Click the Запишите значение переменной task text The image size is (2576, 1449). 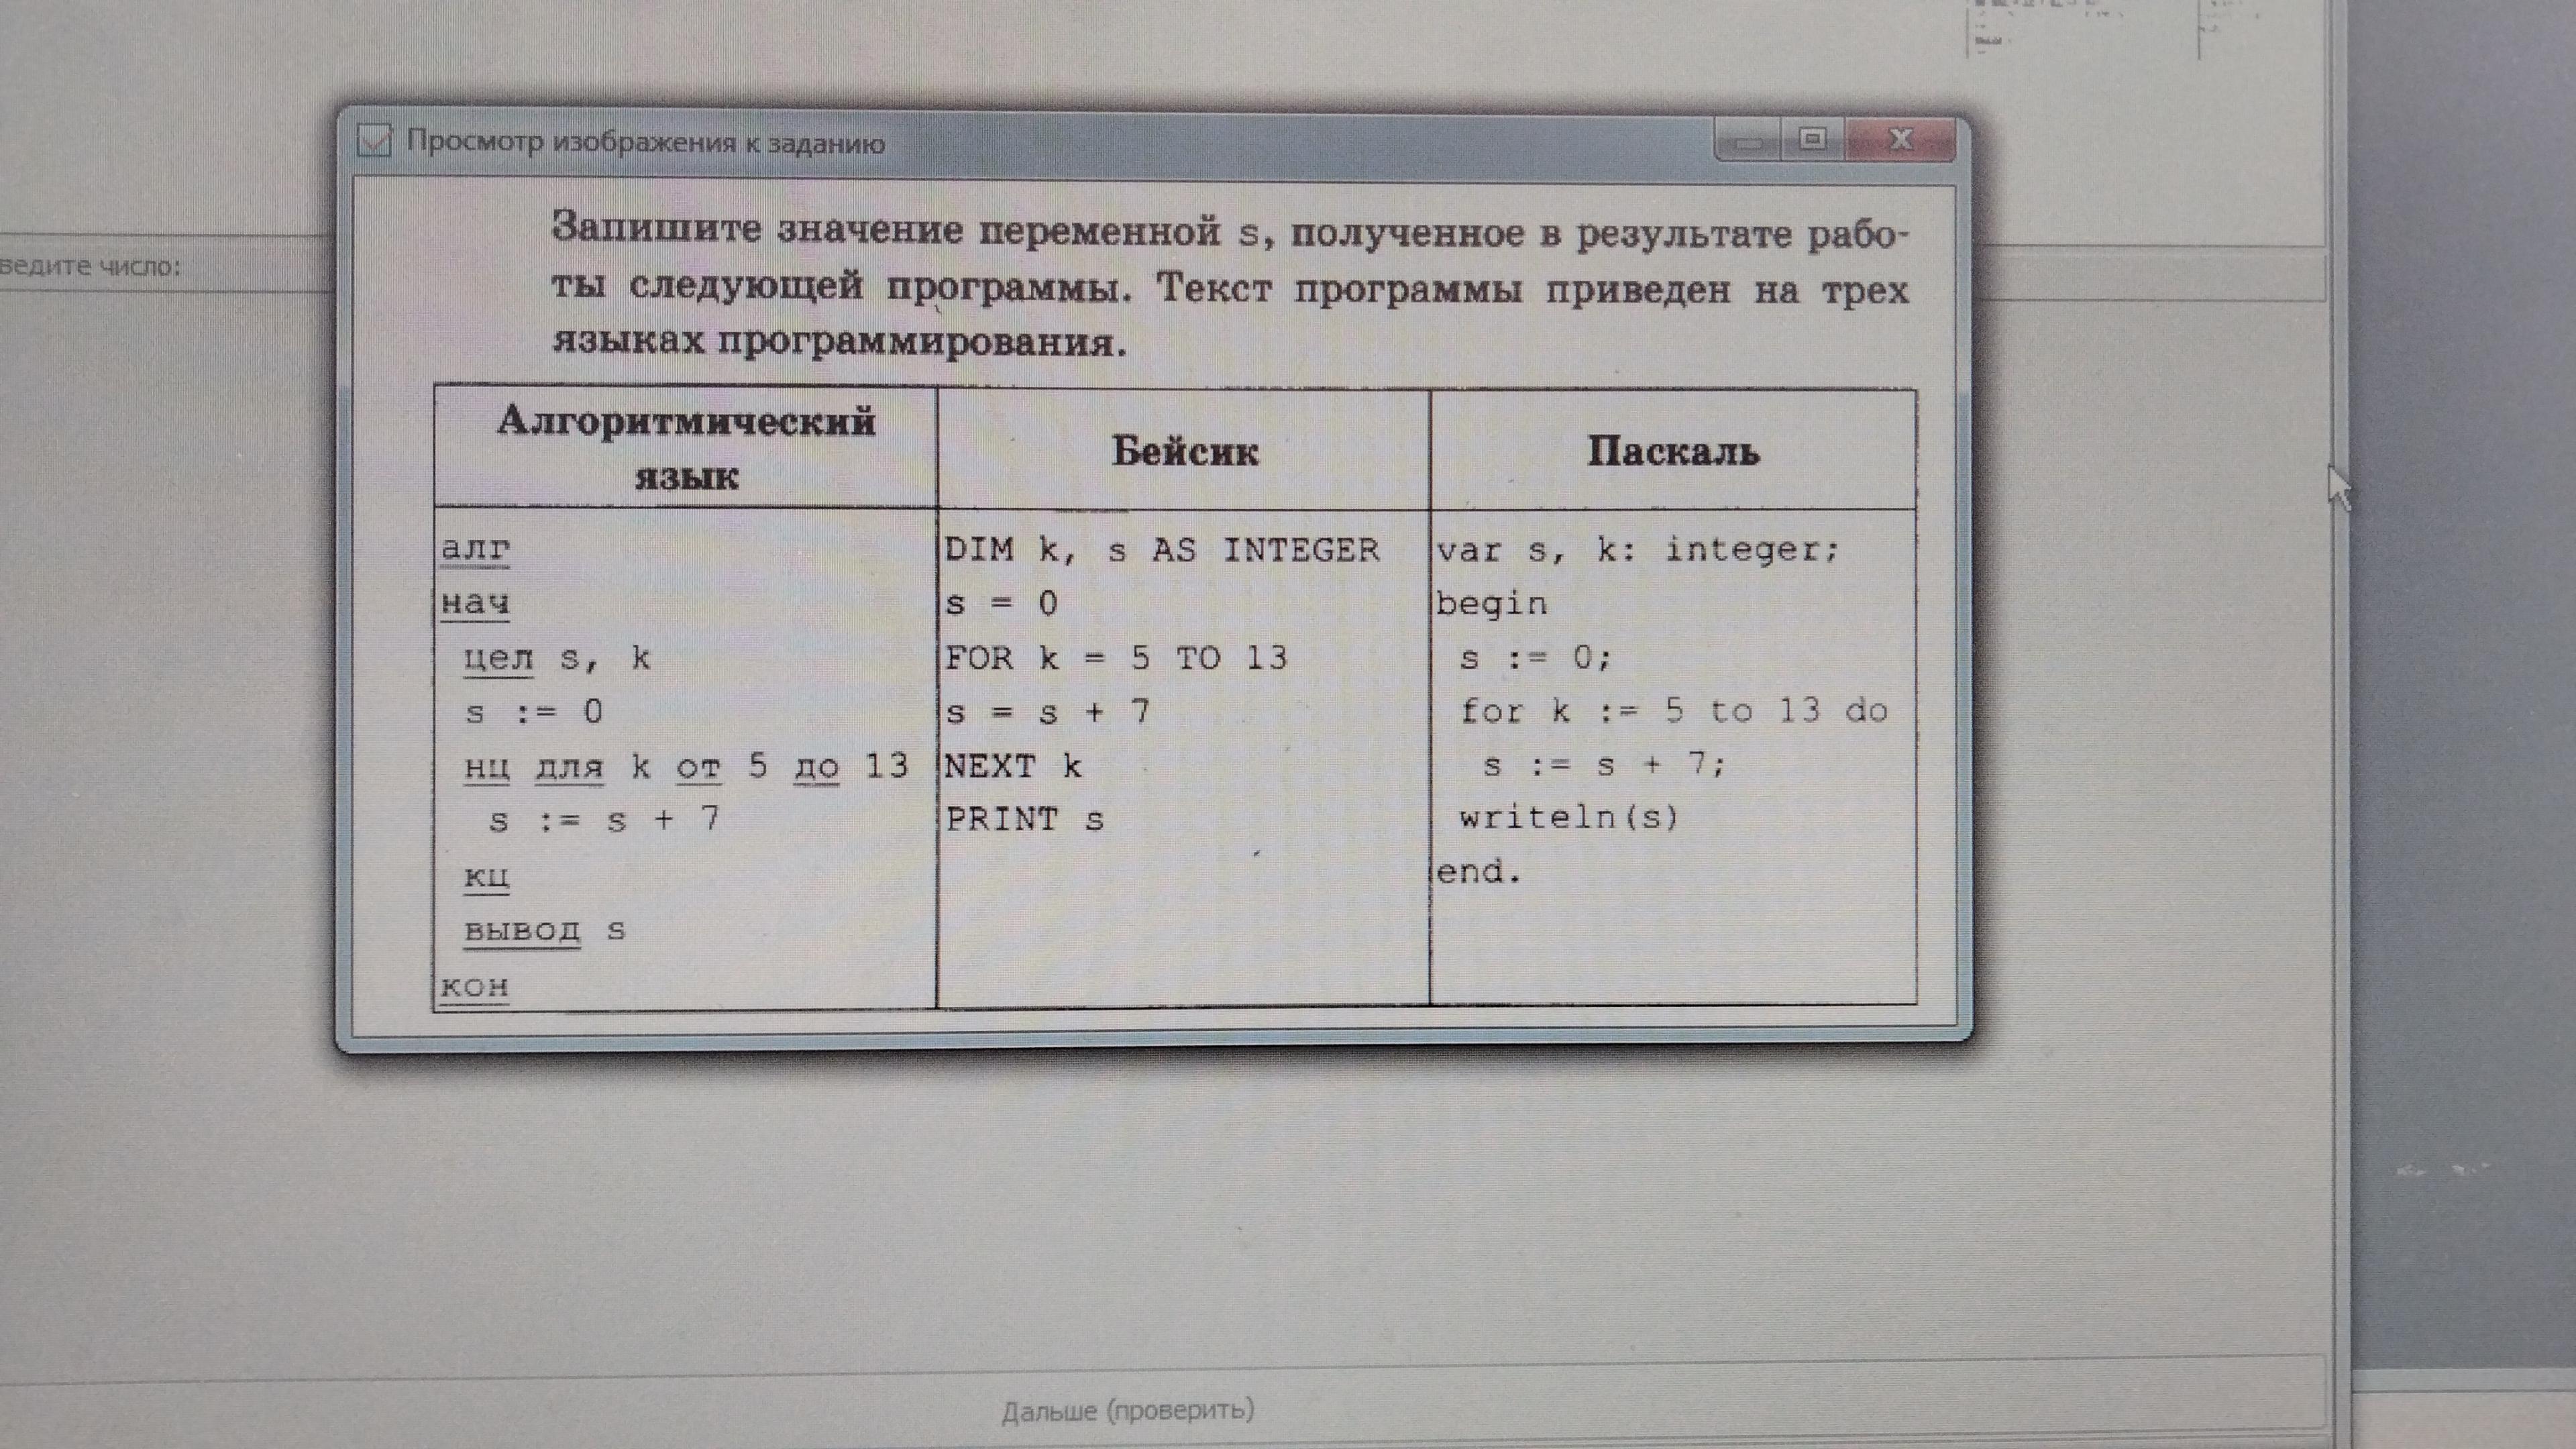tap(1230, 286)
